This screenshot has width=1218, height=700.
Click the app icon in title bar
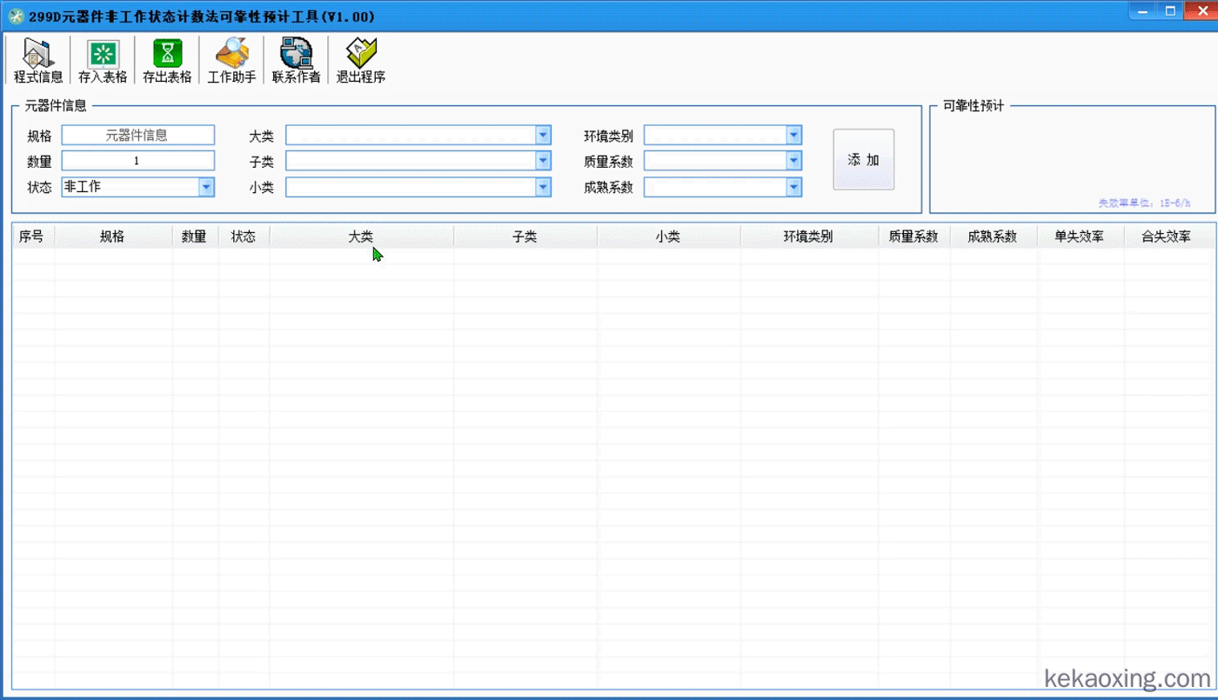tap(15, 17)
